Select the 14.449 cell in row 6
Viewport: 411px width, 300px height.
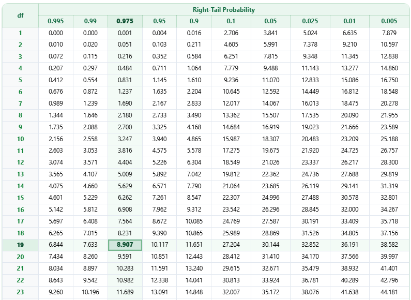click(x=310, y=92)
